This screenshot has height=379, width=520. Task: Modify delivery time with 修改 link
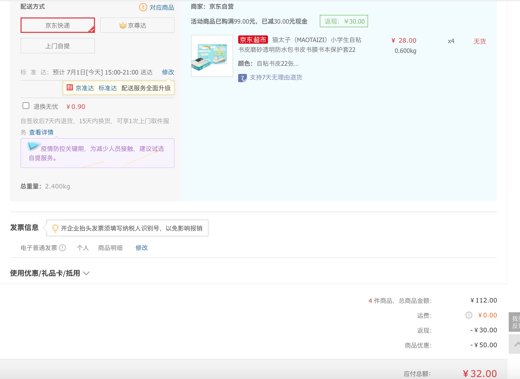tap(168, 72)
